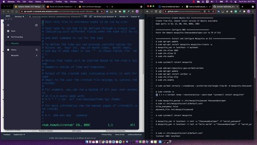
Task: Open Termius settings gear icon
Action: coord(8,25)
